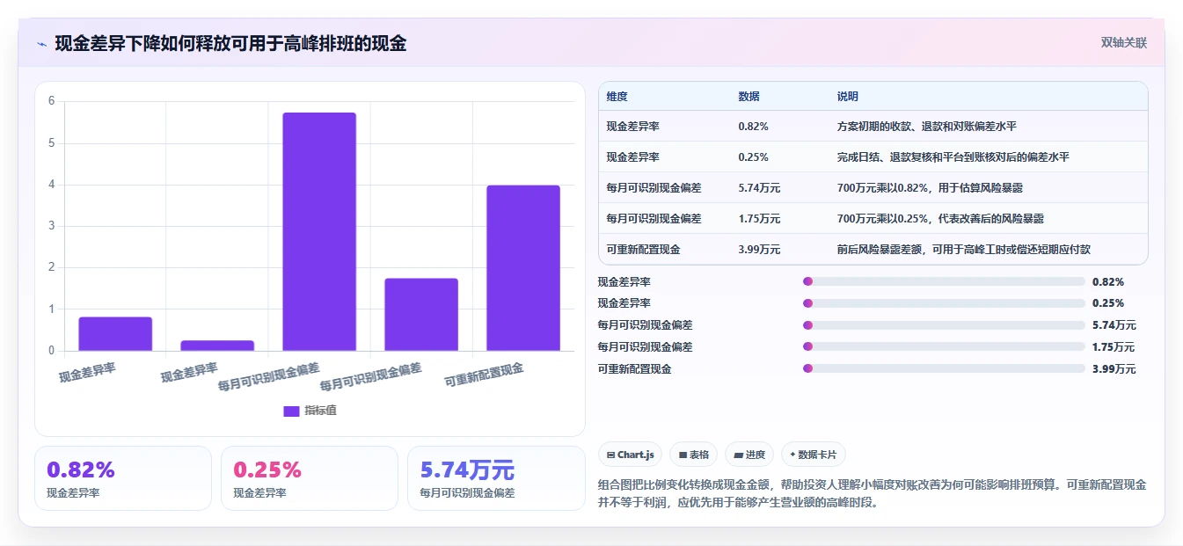The height and width of the screenshot is (546, 1183).
Task: Click the 可重新配置现金 label in the progress list
Action: (x=634, y=369)
